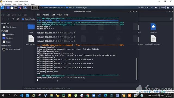Open the Kali applications menu icon

pyautogui.click(x=2, y=8)
